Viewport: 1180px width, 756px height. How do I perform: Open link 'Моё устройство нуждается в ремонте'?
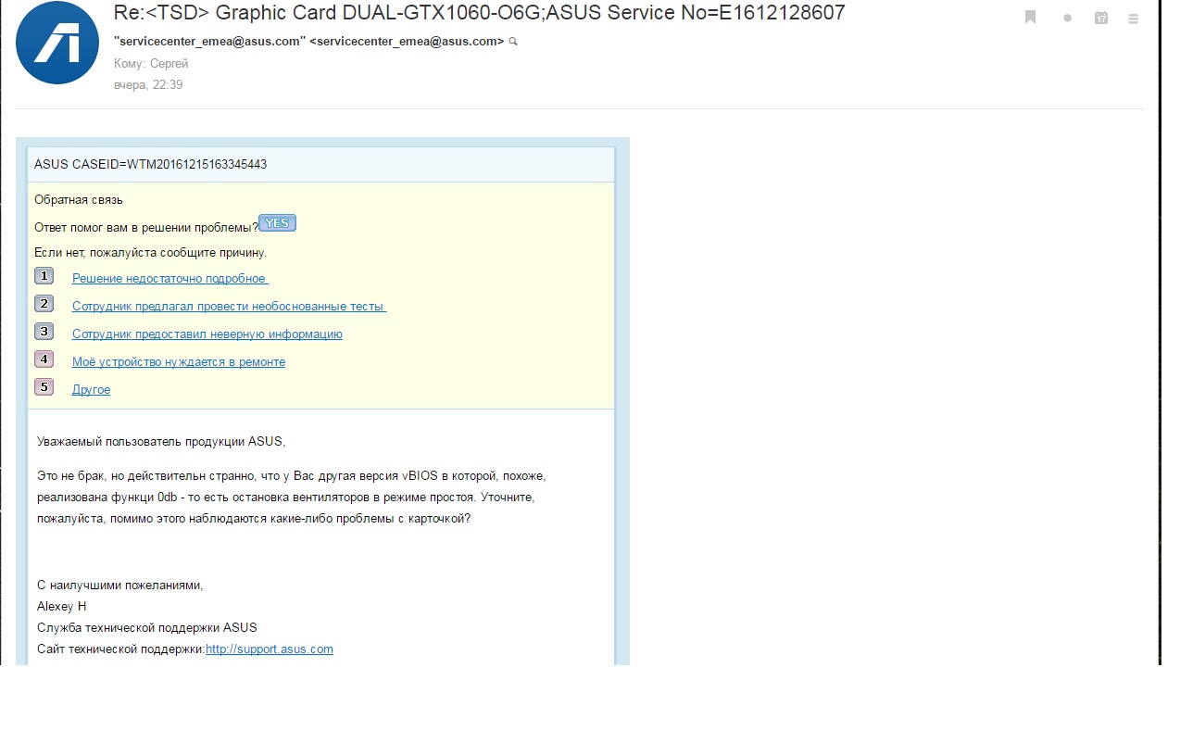179,362
